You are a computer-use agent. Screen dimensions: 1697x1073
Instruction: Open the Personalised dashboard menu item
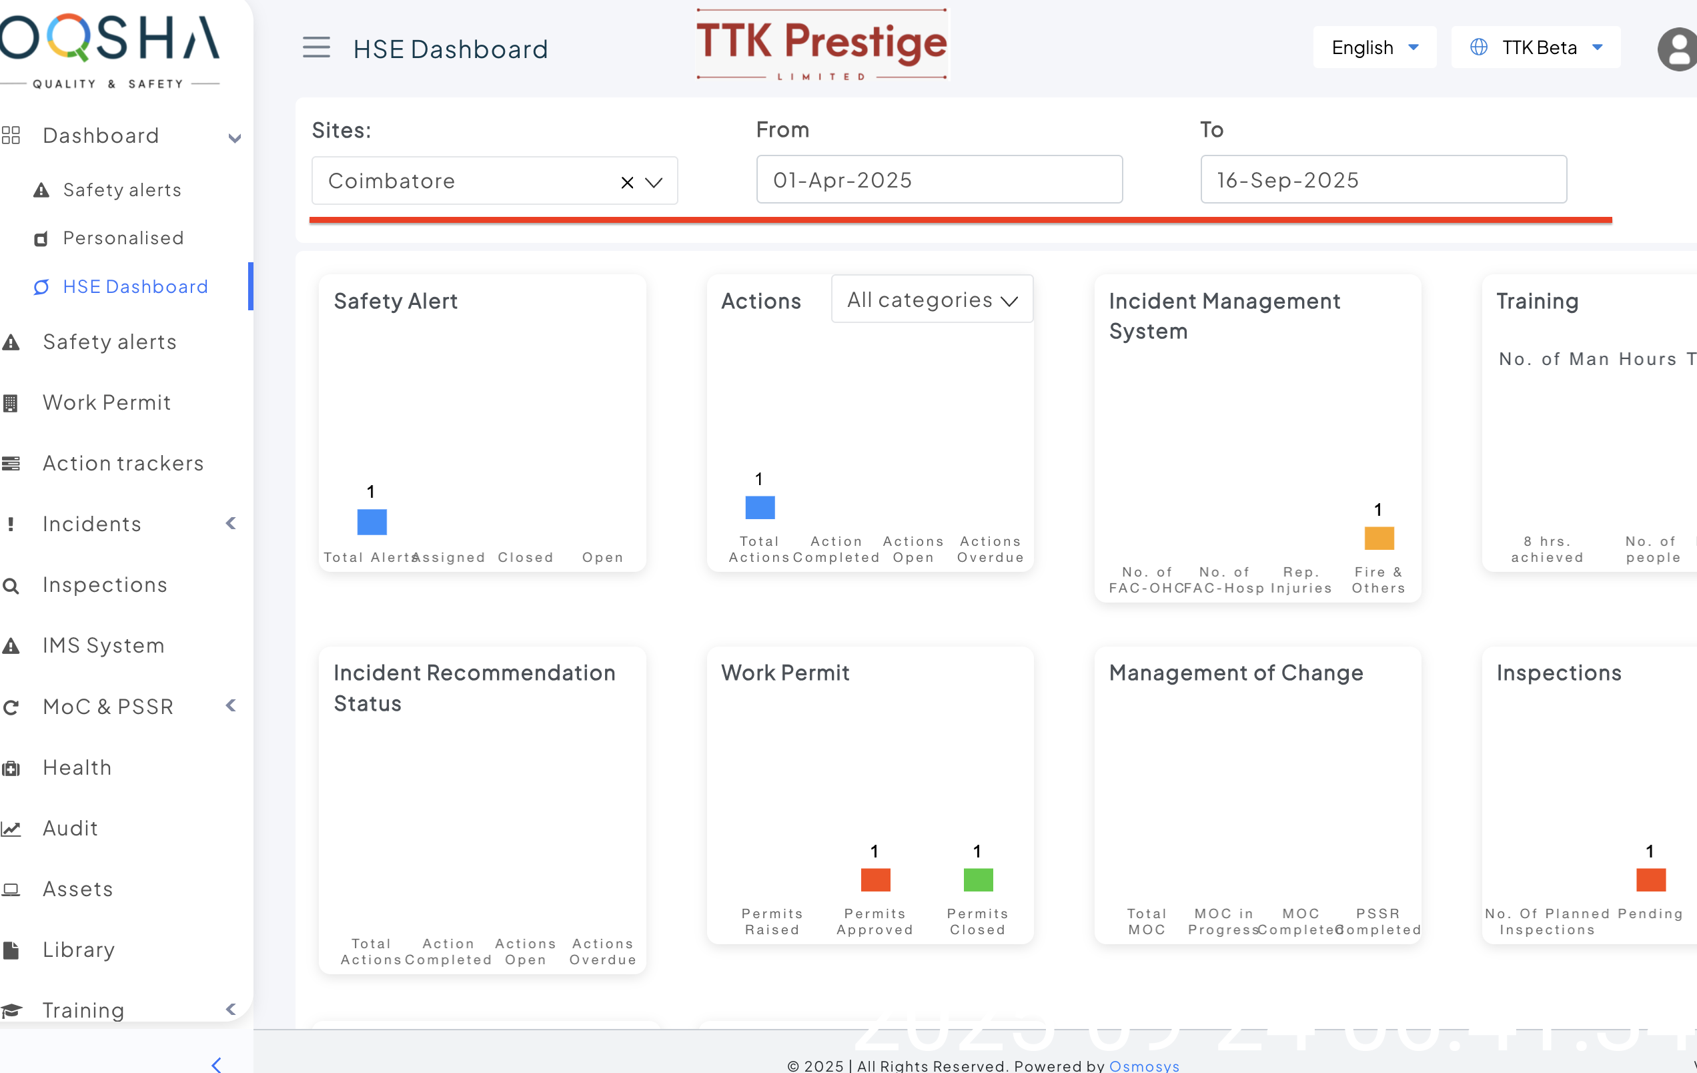(x=123, y=238)
